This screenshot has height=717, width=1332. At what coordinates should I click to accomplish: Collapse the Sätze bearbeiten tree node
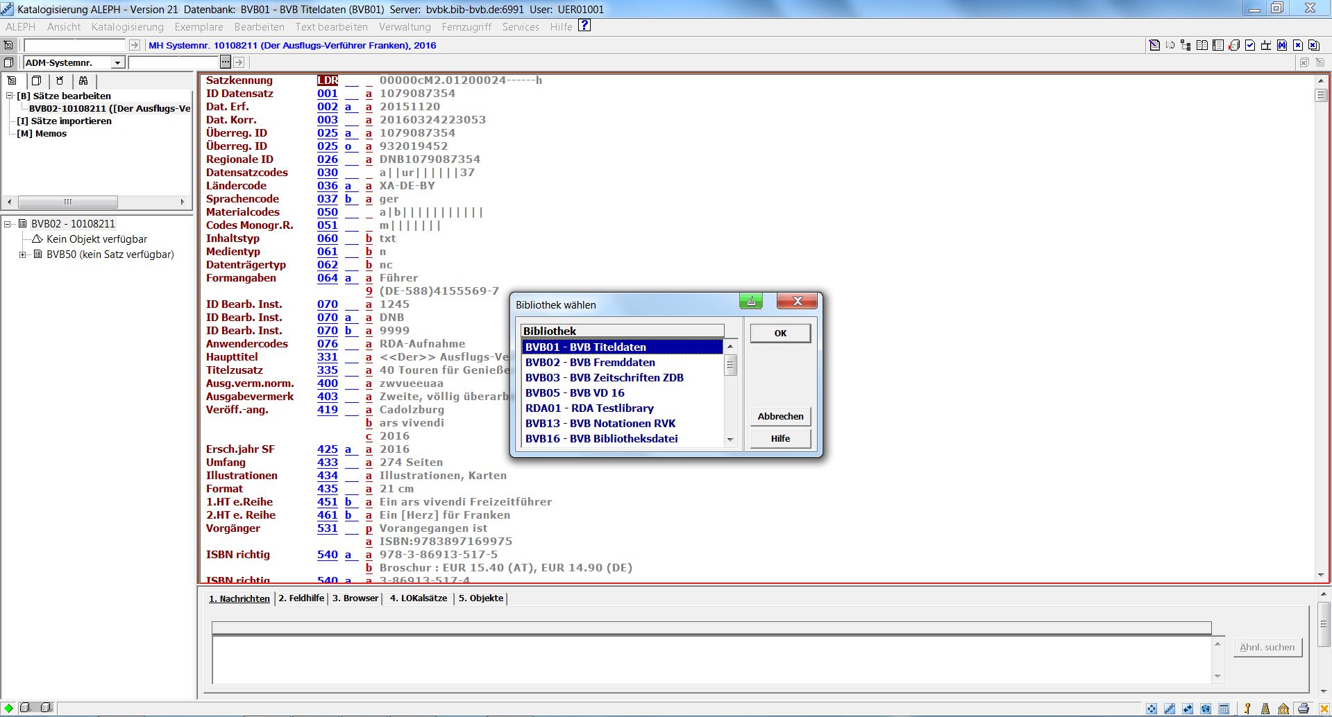tap(10, 96)
